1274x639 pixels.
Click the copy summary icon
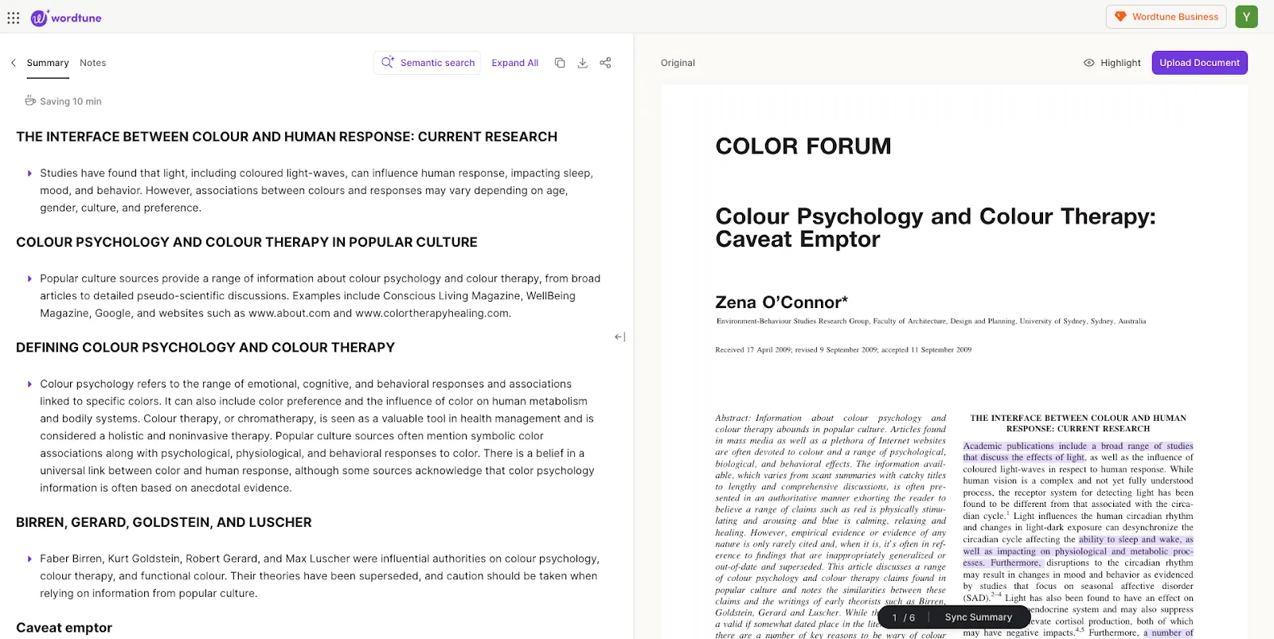coord(560,63)
